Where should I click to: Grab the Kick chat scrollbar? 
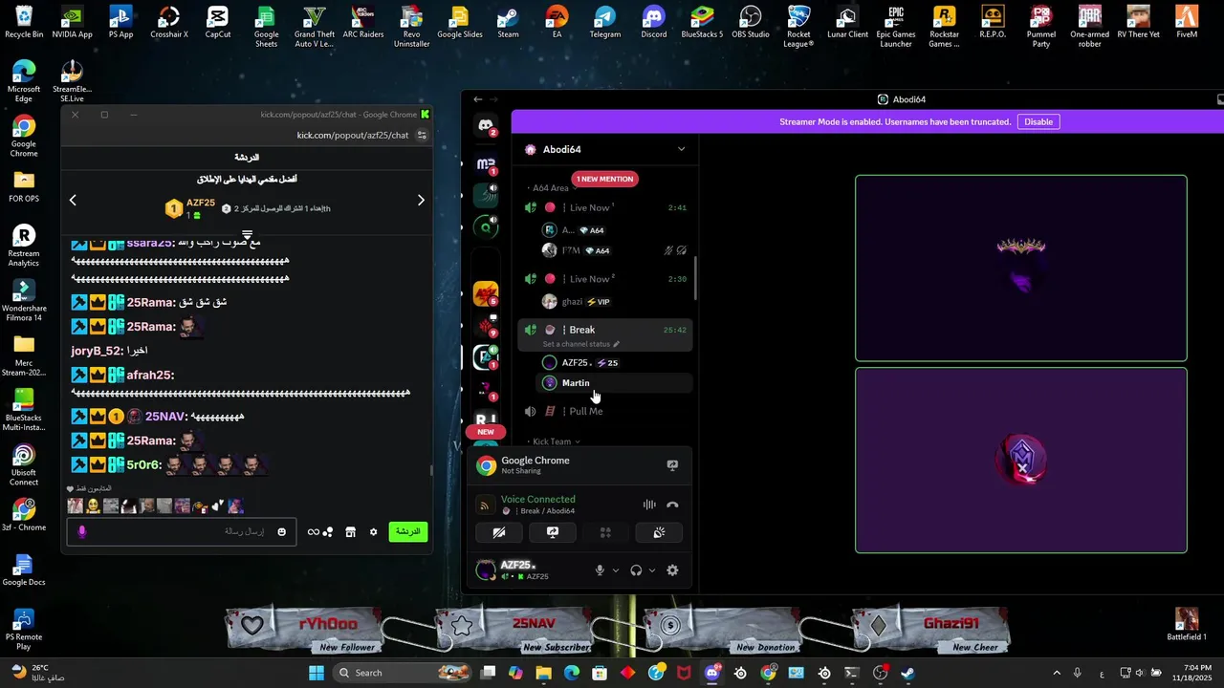click(x=430, y=470)
